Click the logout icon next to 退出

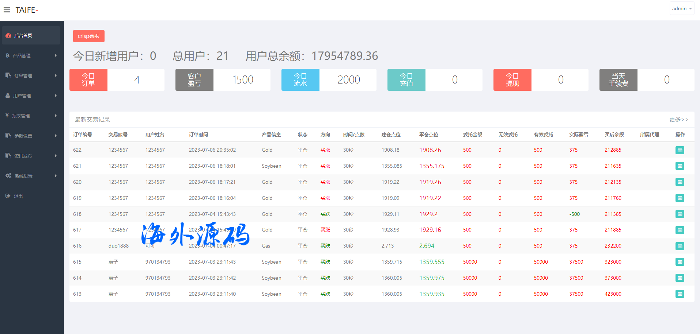click(8, 196)
